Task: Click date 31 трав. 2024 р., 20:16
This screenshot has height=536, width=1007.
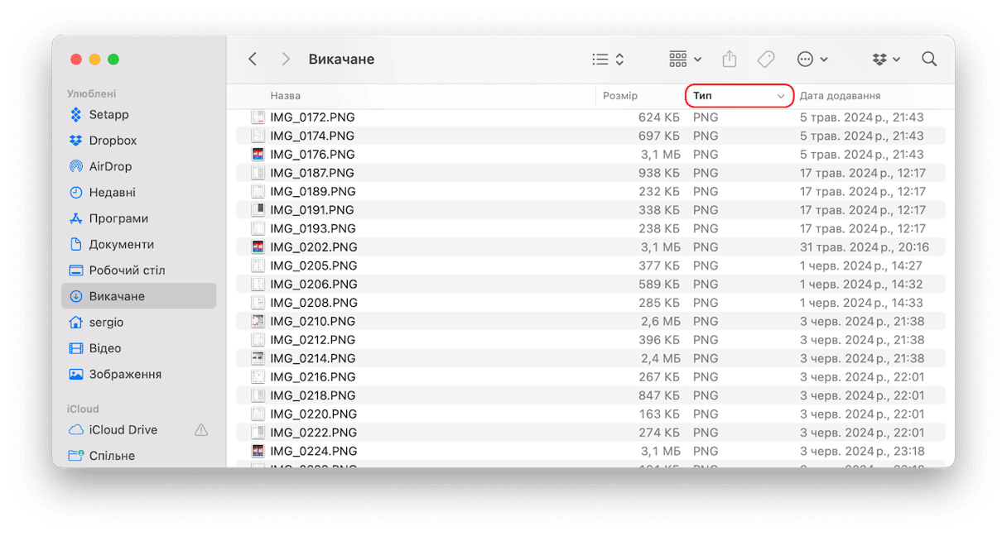Action: [x=865, y=247]
